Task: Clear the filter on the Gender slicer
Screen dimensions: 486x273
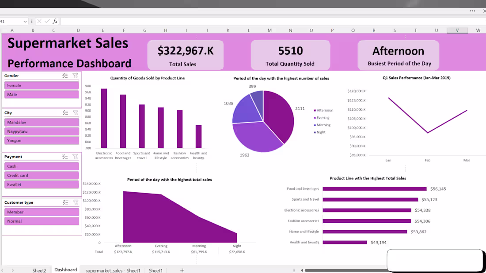Action: [75, 75]
